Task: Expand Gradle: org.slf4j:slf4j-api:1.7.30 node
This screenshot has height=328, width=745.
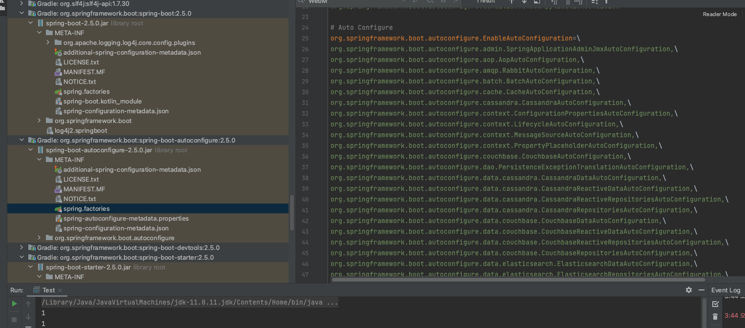Action: [21, 3]
